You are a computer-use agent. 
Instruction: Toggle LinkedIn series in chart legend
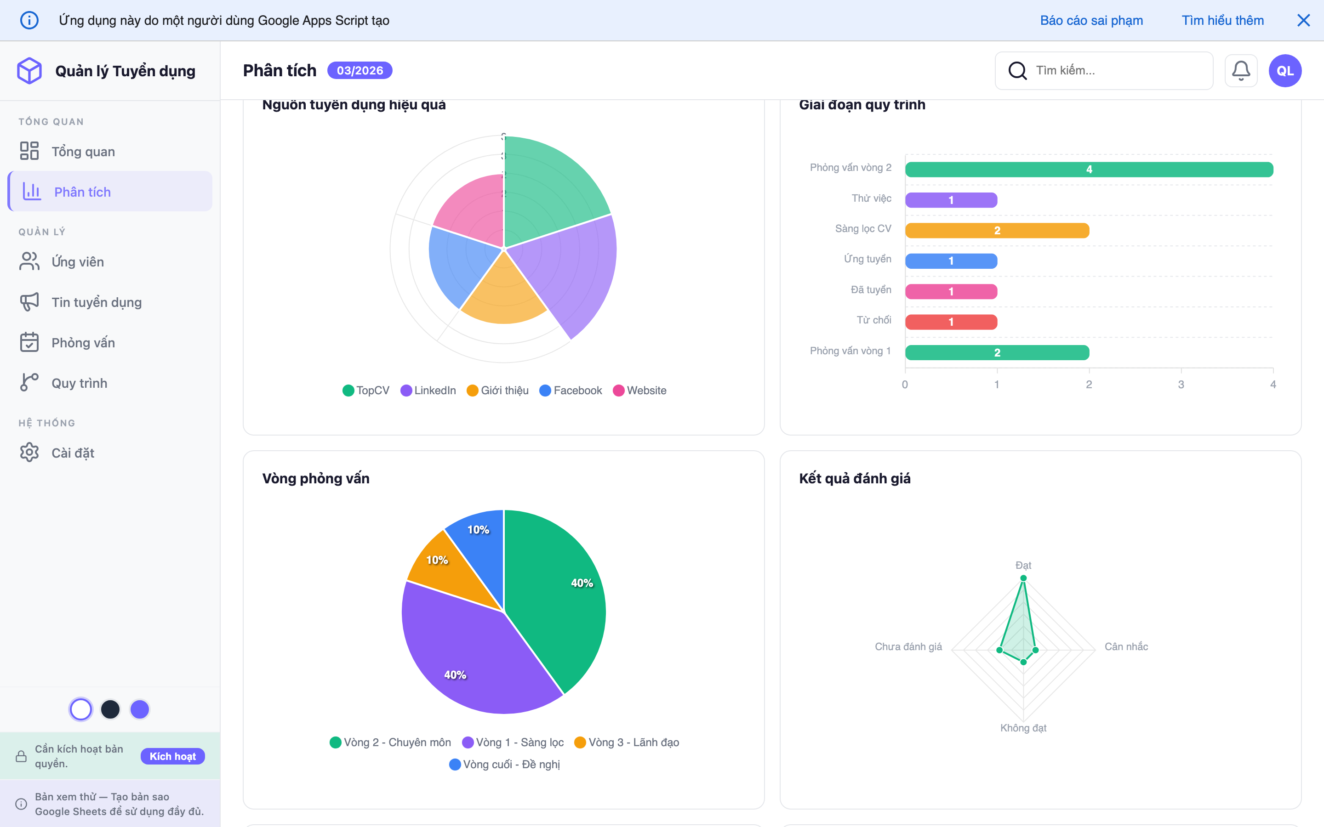(428, 391)
